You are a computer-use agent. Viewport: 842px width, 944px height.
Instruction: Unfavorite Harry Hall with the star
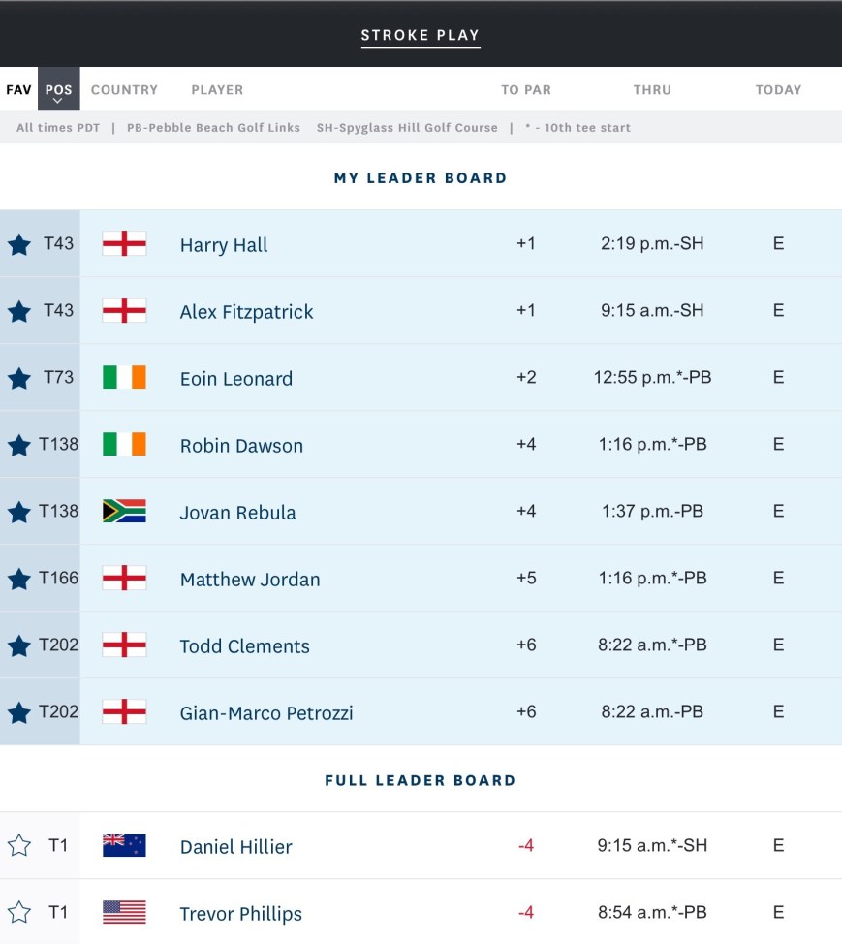(x=19, y=245)
